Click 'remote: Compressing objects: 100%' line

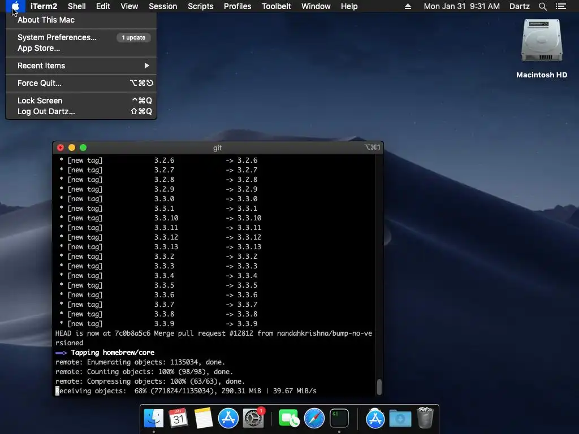tap(150, 381)
